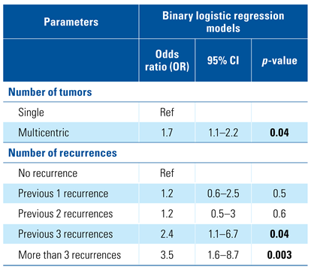The width and height of the screenshot is (311, 270).
Task: Click the Number of recurrences section heading
Action: pos(62,153)
